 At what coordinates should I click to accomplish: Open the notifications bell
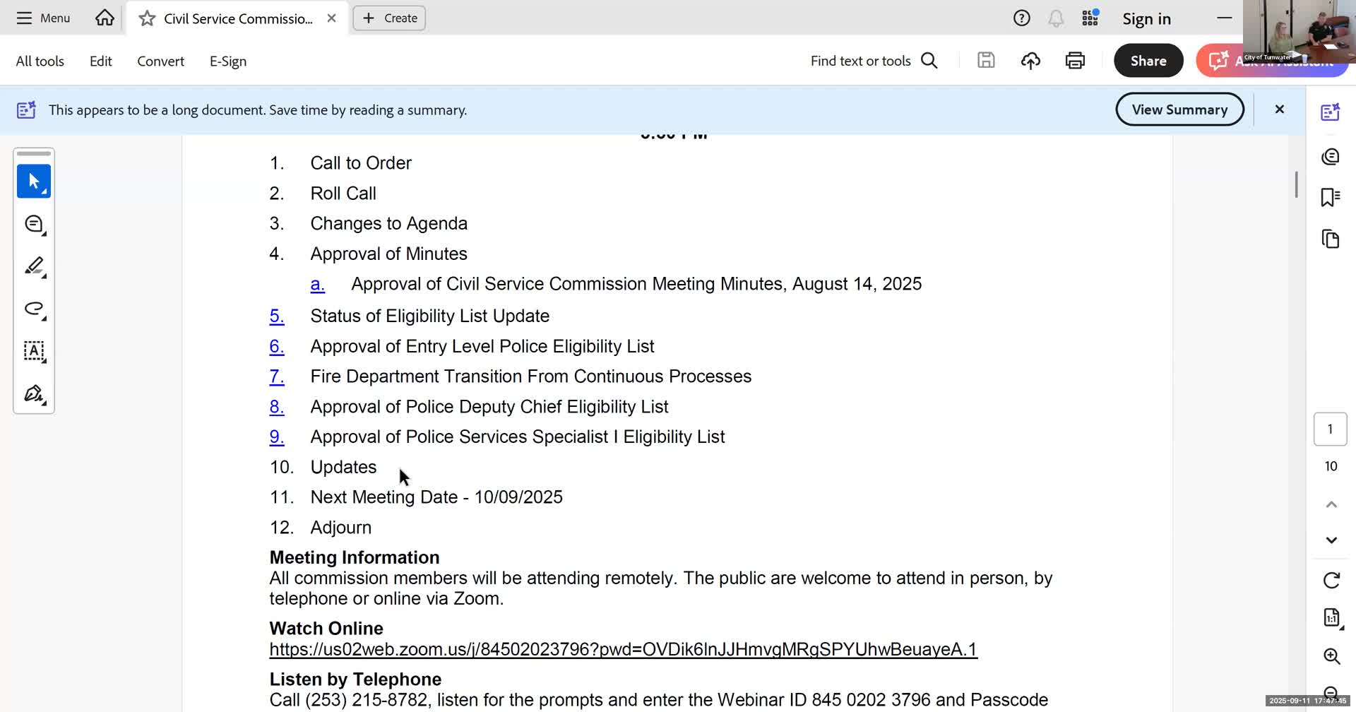click(1056, 19)
